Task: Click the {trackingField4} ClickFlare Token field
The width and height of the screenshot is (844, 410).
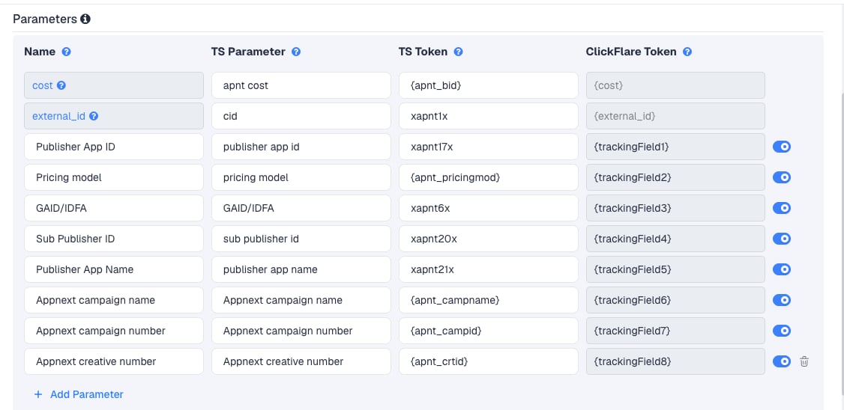Action: click(675, 239)
